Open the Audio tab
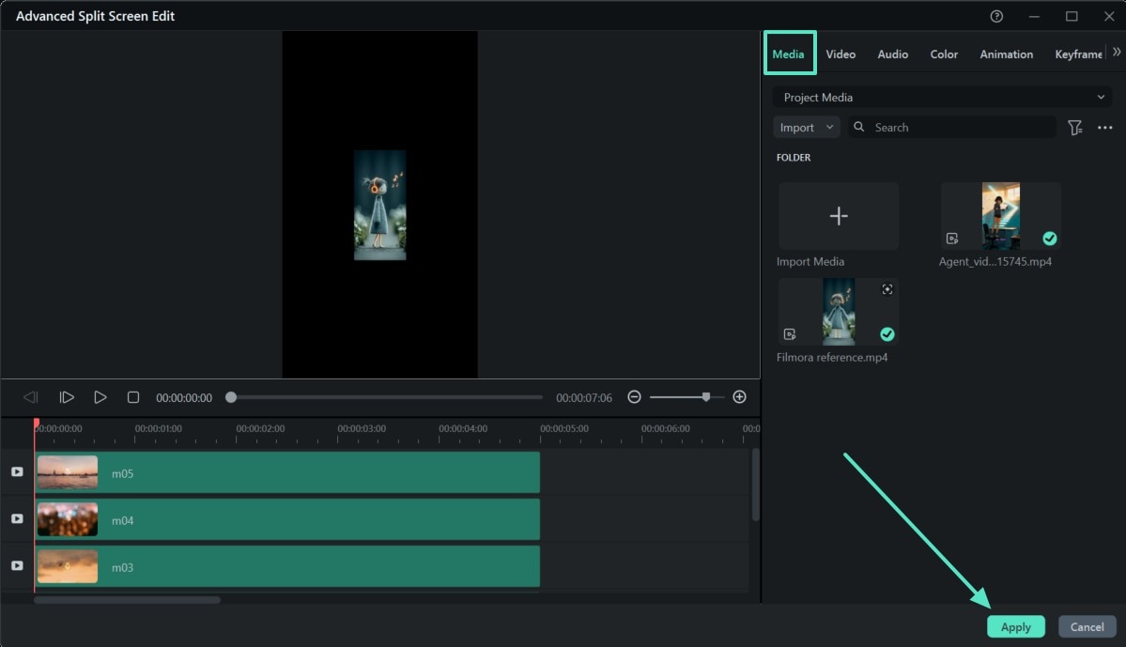The width and height of the screenshot is (1126, 647). point(892,54)
